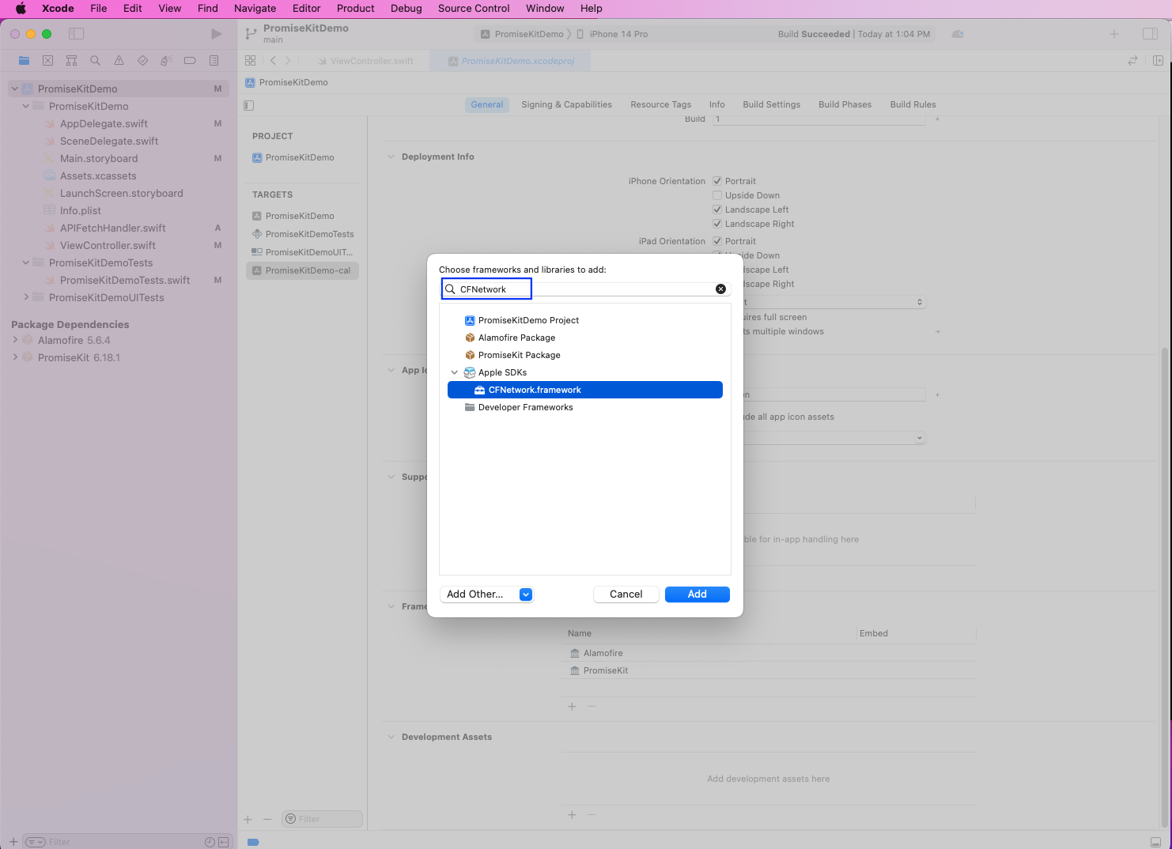Click the targets Filter field

click(x=323, y=819)
